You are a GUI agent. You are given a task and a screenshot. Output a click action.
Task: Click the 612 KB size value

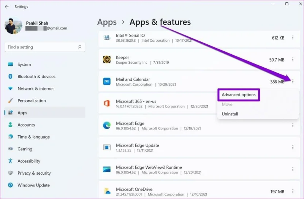click(x=278, y=38)
